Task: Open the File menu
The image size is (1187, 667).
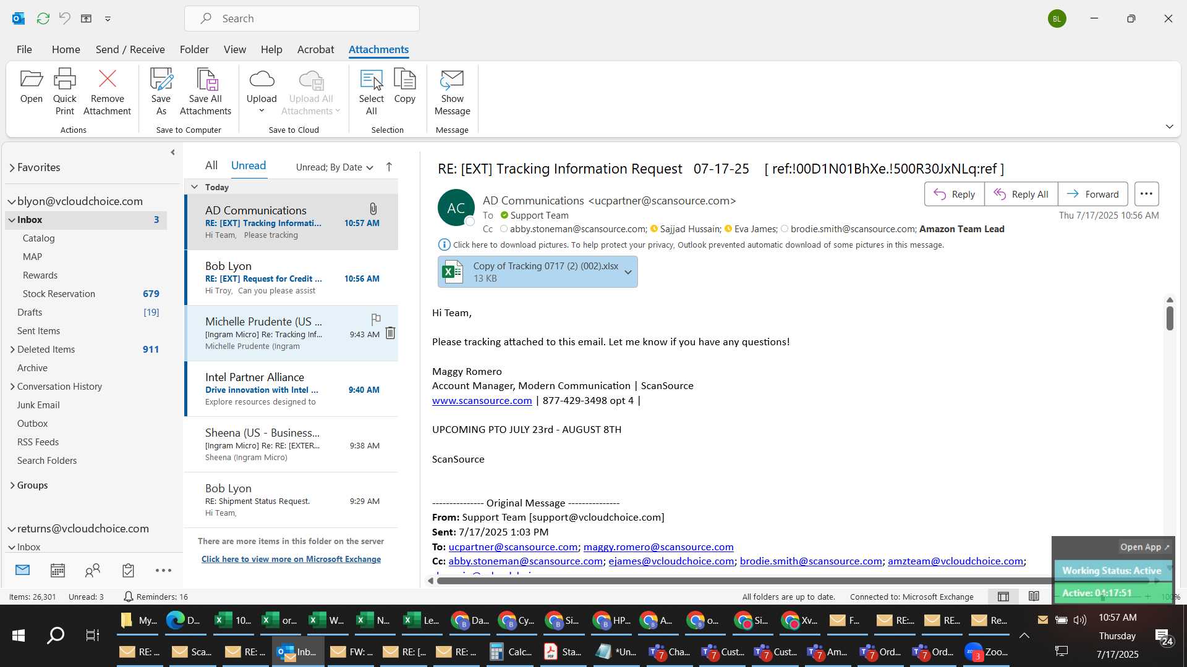Action: [x=24, y=49]
